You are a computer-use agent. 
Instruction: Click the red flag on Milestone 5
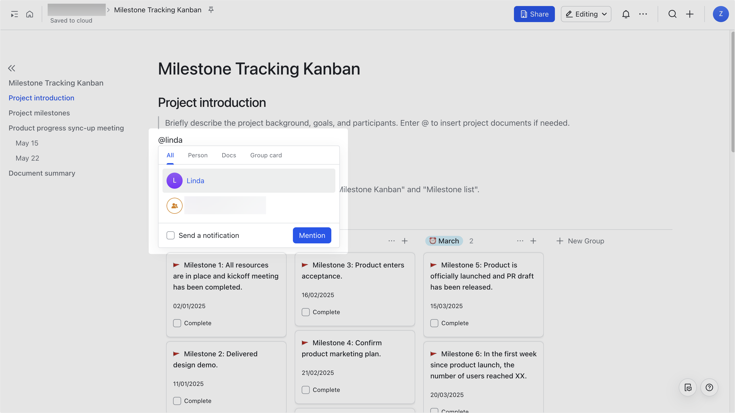[433, 265]
